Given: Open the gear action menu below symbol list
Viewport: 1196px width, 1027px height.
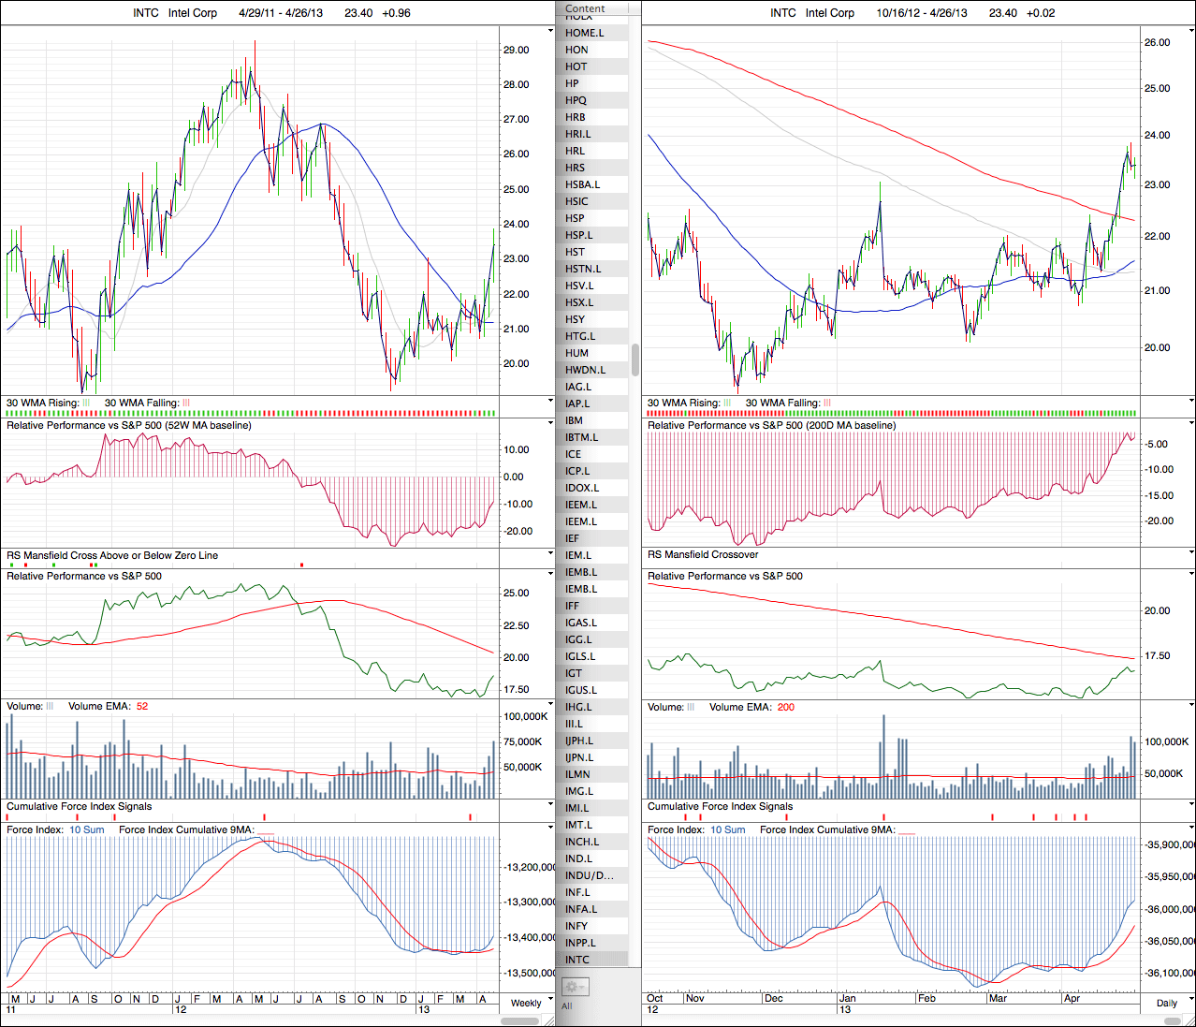Looking at the screenshot, I should tap(575, 987).
